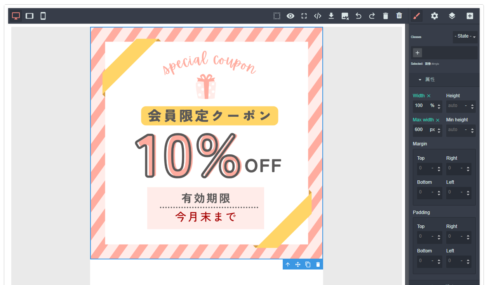Image resolution: width=487 pixels, height=285 pixels.
Task: Click the download export icon
Action: coord(331,16)
